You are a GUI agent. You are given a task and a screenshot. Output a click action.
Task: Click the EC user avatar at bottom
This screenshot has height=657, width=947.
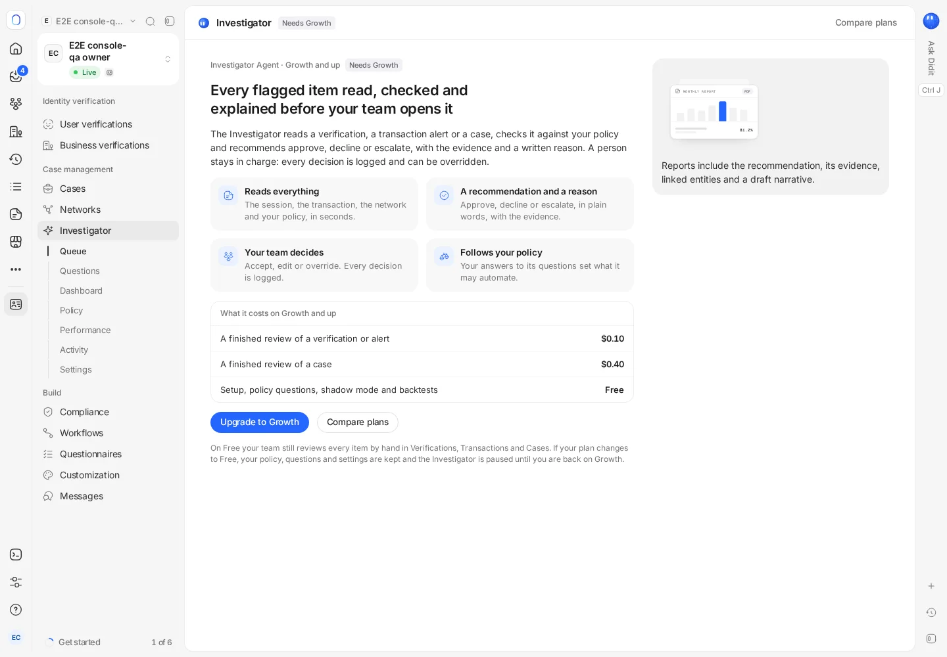point(16,637)
